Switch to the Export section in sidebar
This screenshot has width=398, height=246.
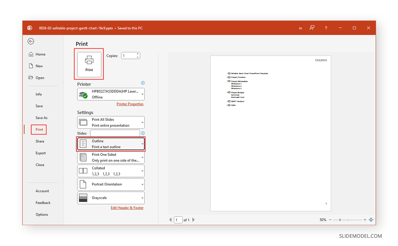click(x=40, y=153)
